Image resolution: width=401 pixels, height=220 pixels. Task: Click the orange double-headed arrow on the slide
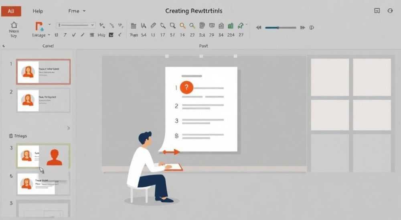[x=171, y=152]
